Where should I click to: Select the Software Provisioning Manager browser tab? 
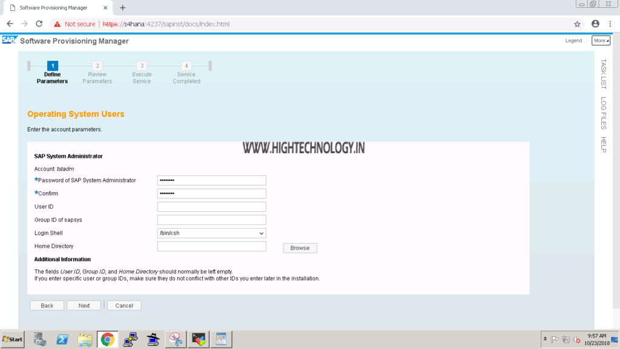[58, 8]
